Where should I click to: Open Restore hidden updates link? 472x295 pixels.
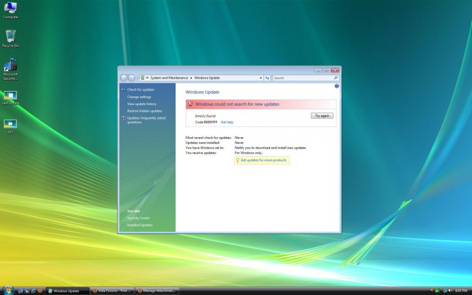pyautogui.click(x=145, y=111)
